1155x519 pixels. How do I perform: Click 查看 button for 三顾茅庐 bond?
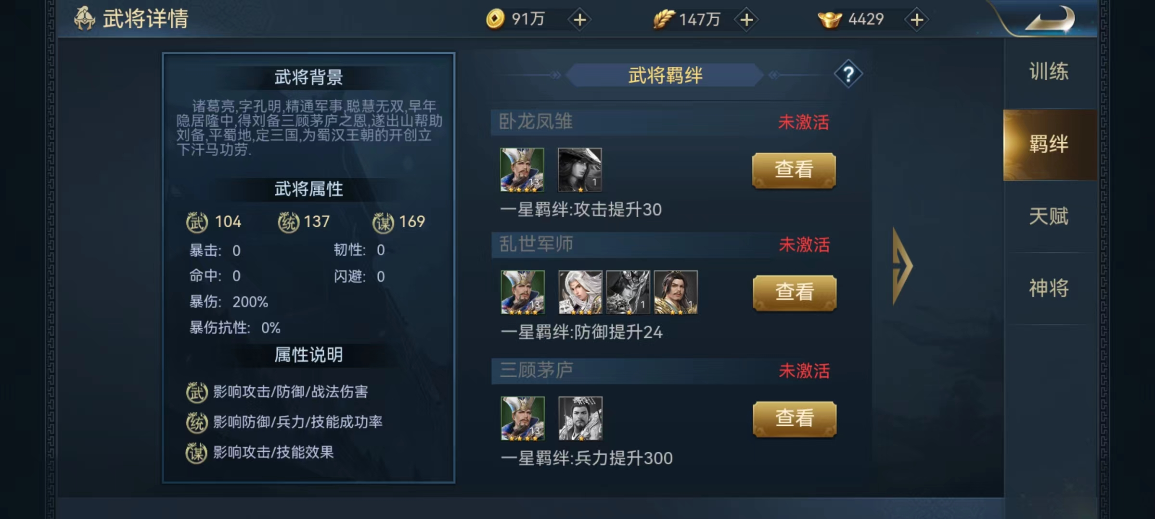(x=795, y=419)
